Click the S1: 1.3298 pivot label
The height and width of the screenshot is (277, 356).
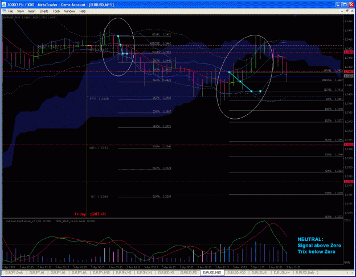(100, 197)
